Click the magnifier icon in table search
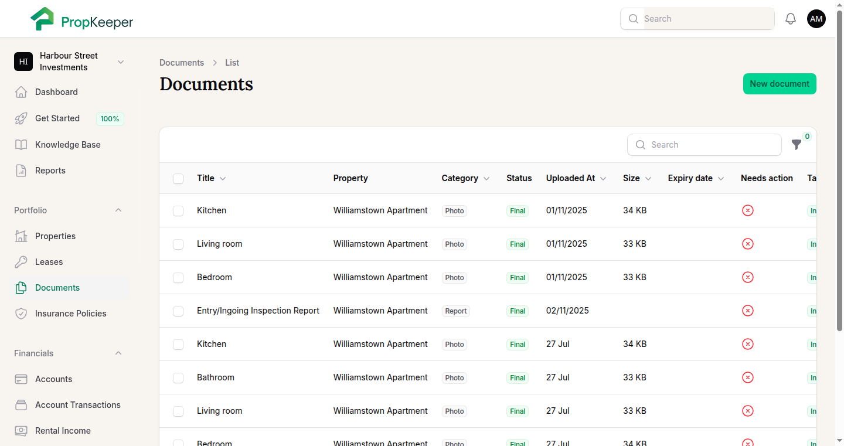This screenshot has width=844, height=446. pyautogui.click(x=641, y=145)
